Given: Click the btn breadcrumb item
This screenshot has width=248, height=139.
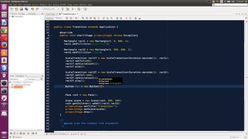Looking at the screenshot, I should tap(82, 134).
